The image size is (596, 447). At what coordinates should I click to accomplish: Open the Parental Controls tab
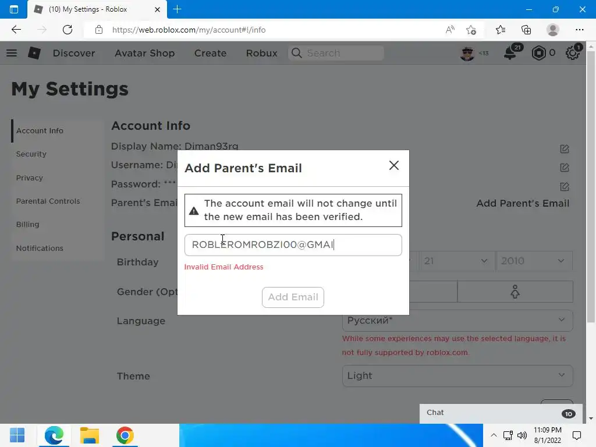pos(48,201)
